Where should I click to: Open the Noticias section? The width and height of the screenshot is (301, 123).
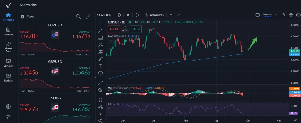(x=8, y=78)
